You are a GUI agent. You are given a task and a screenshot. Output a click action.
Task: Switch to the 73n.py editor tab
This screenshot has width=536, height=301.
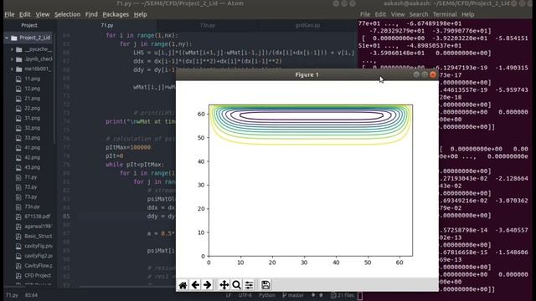pyautogui.click(x=208, y=25)
